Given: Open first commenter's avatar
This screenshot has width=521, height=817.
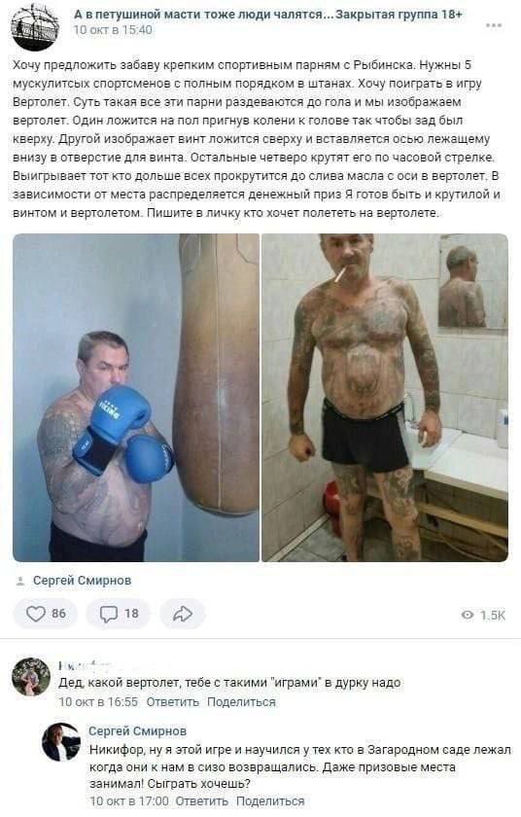Looking at the screenshot, I should click(31, 676).
